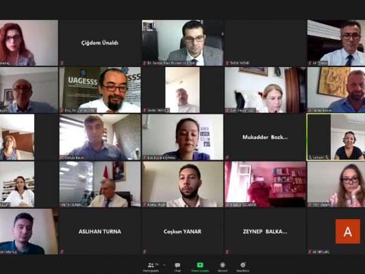
Task: Select the ZEYNEP BALKA... name tile
Action: point(265,231)
